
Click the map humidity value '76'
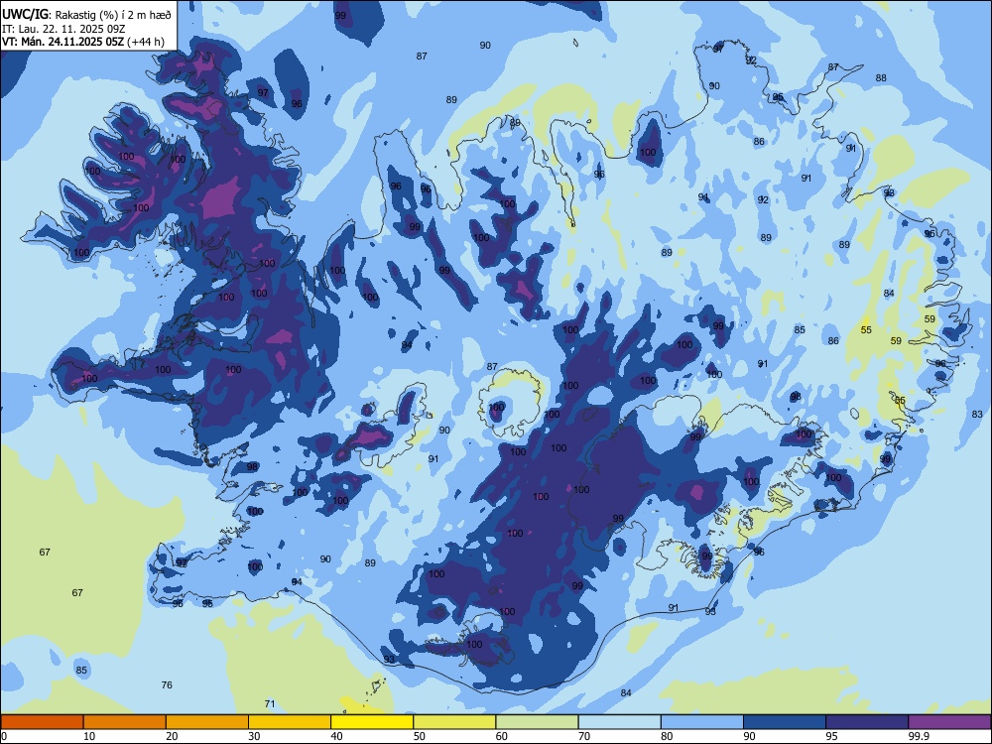pyautogui.click(x=167, y=685)
